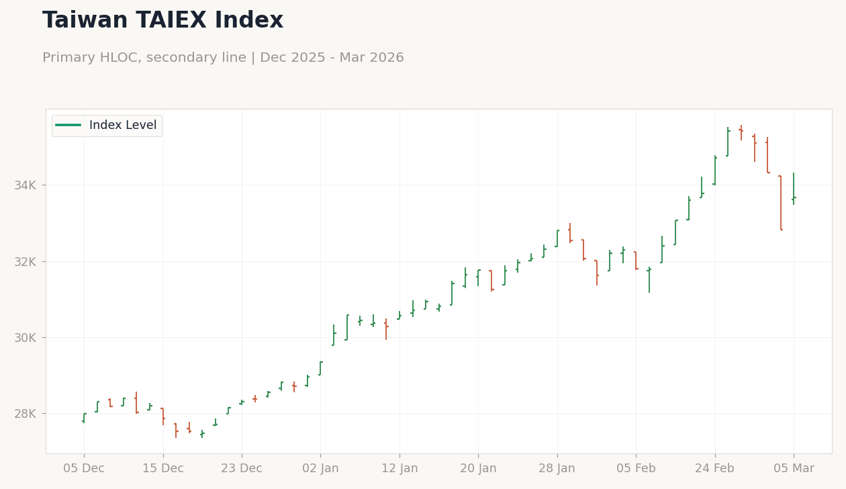Click the chart subtitle text
This screenshot has width=846, height=489.
(223, 58)
